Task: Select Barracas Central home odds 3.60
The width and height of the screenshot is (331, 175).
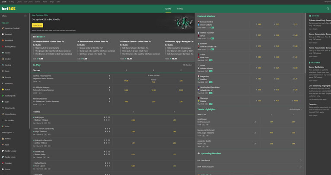Action: (x=258, y=25)
